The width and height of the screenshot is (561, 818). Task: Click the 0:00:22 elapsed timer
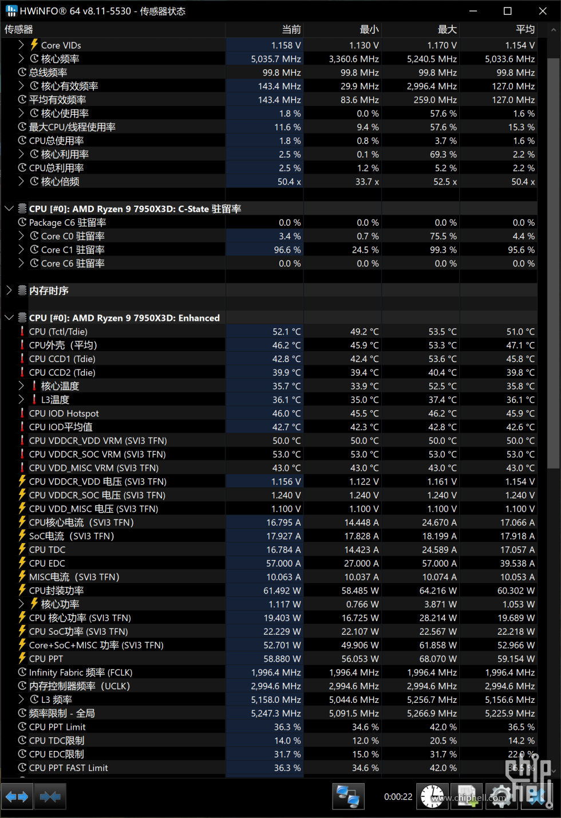point(398,797)
